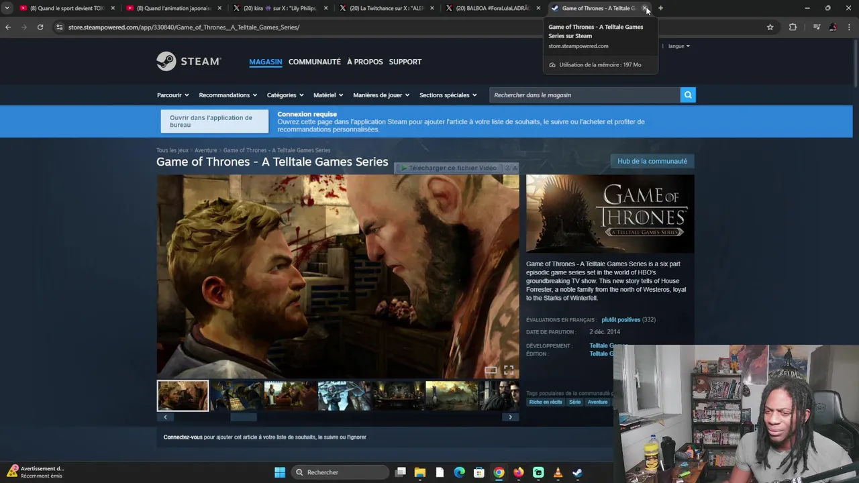Switch to the Quand le sport devient TOX tab
Screen dimensions: 859x483
[67, 8]
